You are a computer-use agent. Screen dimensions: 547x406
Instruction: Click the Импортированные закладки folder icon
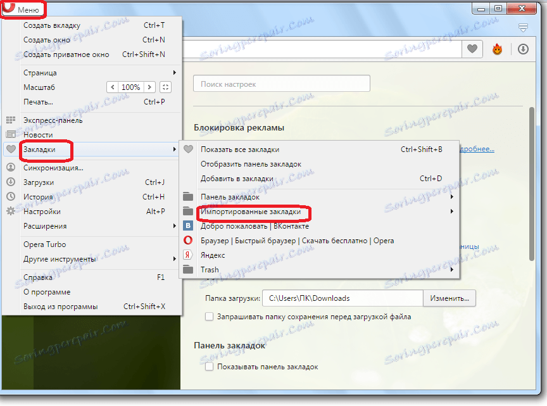click(188, 211)
